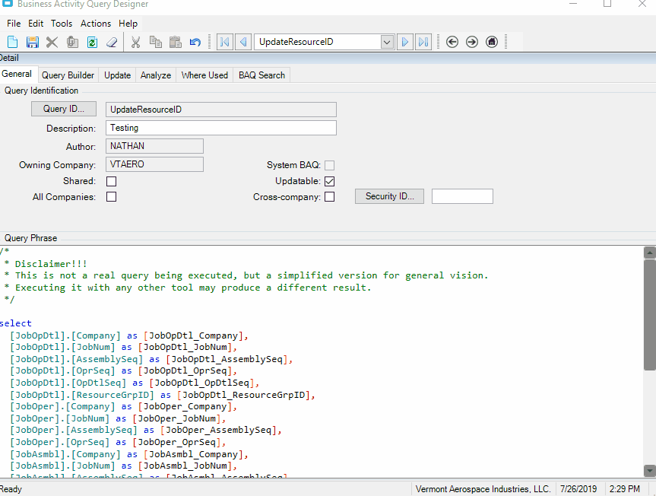Toggle the Cross-company checkbox
This screenshot has height=496, width=656.
[330, 197]
